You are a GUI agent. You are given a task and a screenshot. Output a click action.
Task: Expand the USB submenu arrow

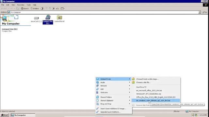click(129, 89)
